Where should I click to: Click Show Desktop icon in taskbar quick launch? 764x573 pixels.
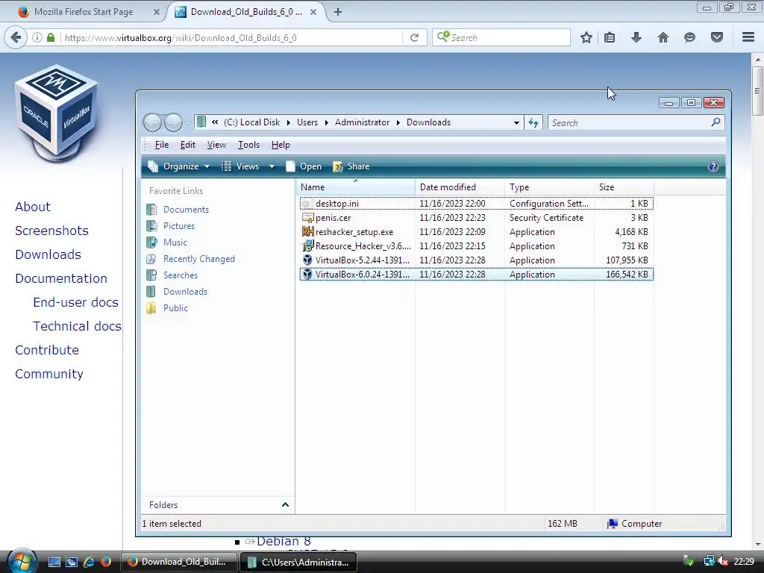pos(54,562)
